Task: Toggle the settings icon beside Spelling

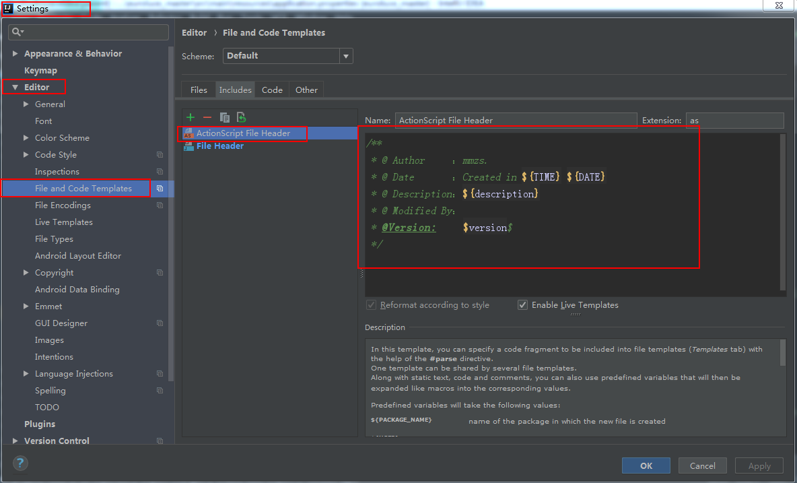Action: (x=160, y=390)
